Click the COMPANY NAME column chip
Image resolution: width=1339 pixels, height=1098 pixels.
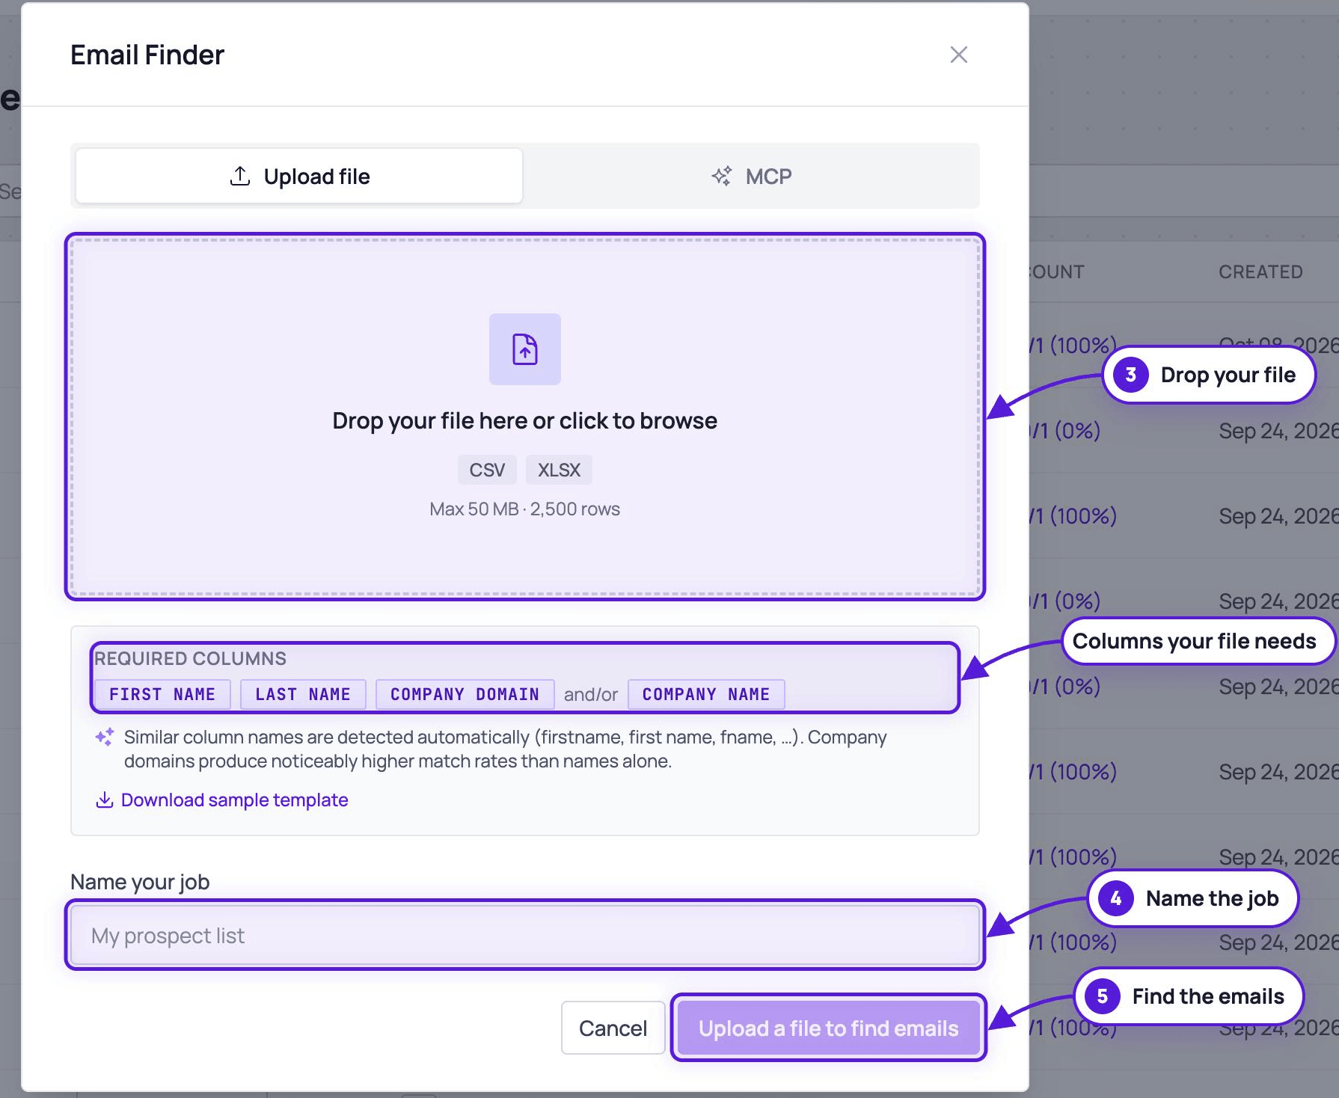pos(706,694)
